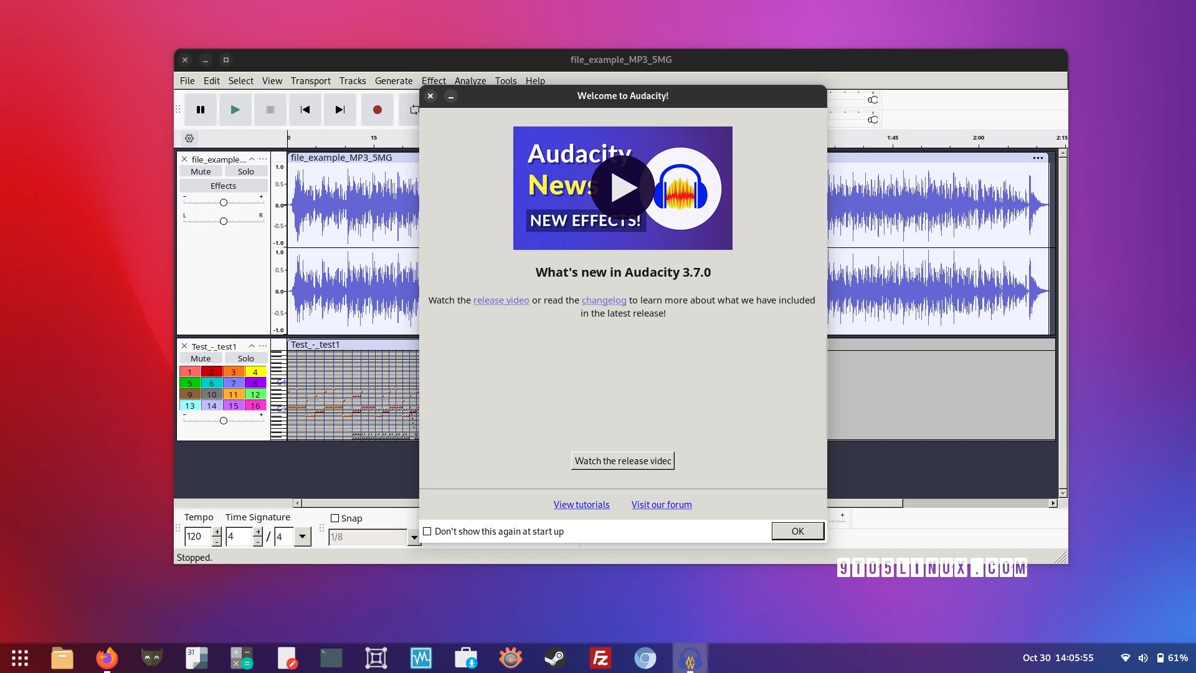The height and width of the screenshot is (673, 1196).
Task: Mute the file_example audio track
Action: click(x=201, y=171)
